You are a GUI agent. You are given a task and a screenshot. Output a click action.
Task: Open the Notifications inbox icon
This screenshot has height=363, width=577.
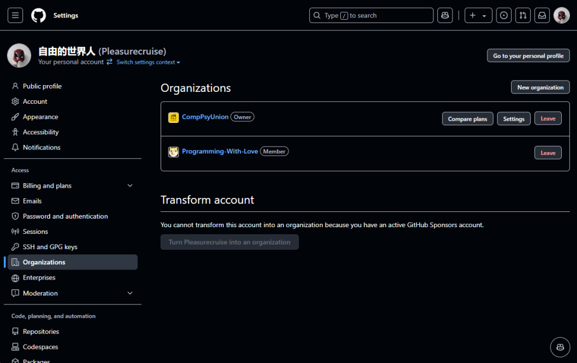[542, 15]
